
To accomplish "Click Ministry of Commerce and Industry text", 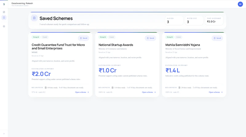I will click(x=113, y=49).
